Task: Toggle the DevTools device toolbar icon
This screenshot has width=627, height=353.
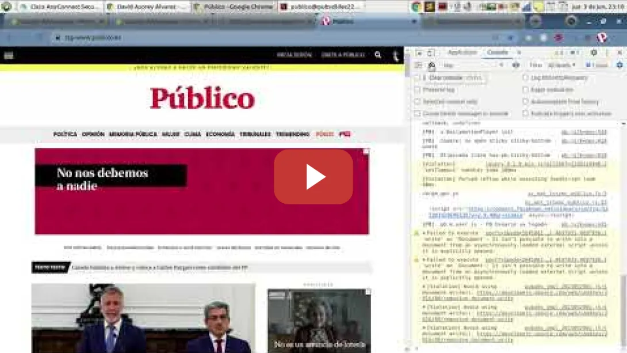Action: 431,52
